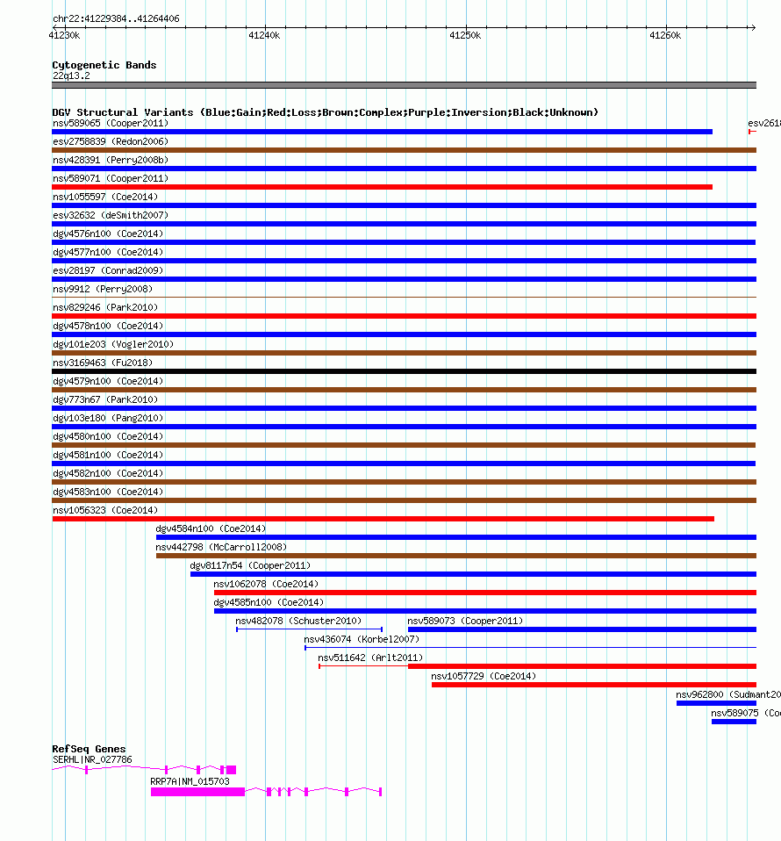Select dgv4581n100 (Coe2014) label
This screenshot has width=781, height=841.
(x=108, y=455)
